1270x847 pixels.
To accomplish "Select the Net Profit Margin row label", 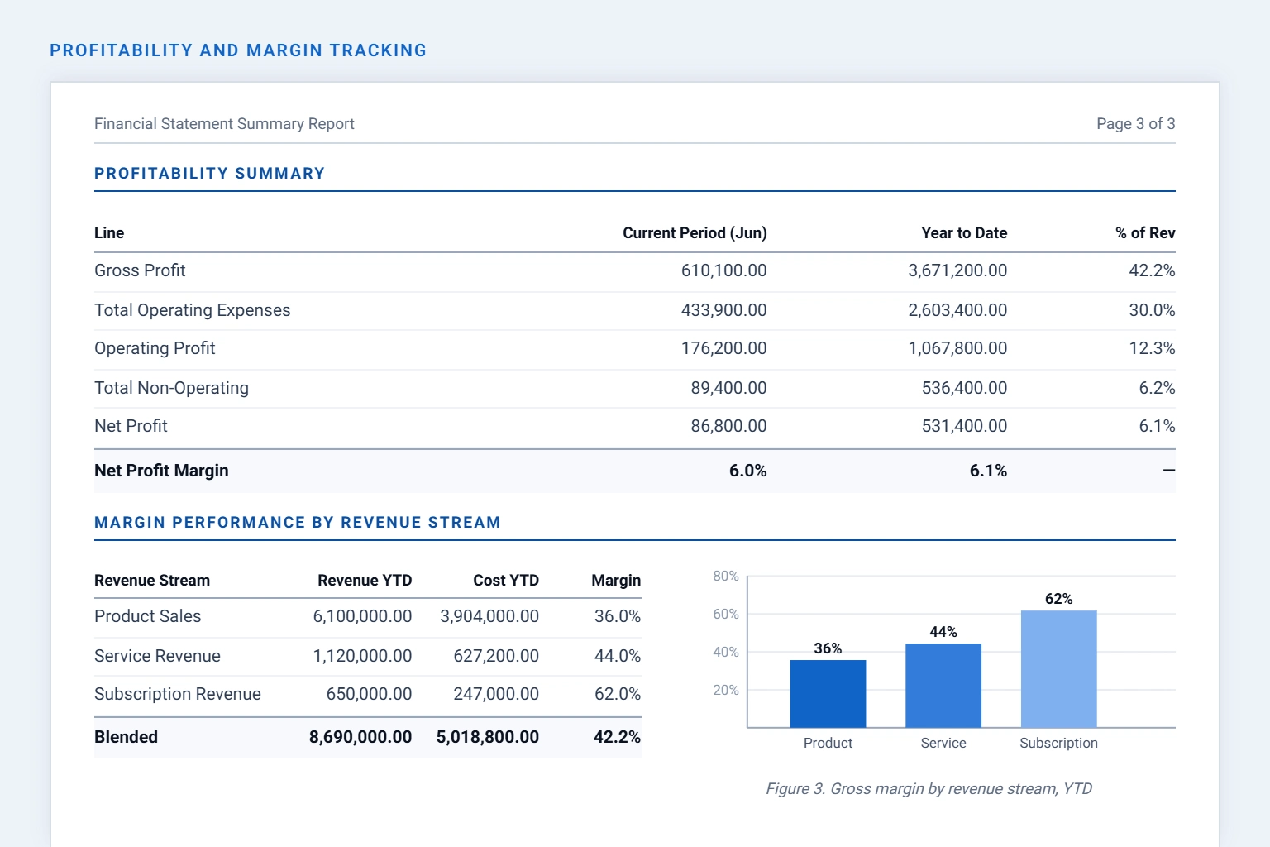I will (x=161, y=471).
